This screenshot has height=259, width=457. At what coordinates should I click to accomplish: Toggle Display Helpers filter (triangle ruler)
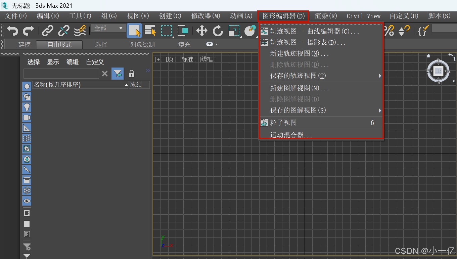27,128
